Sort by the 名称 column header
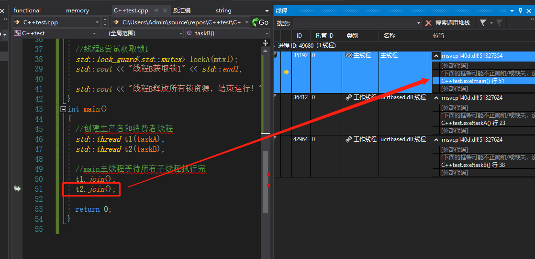 [x=403, y=35]
